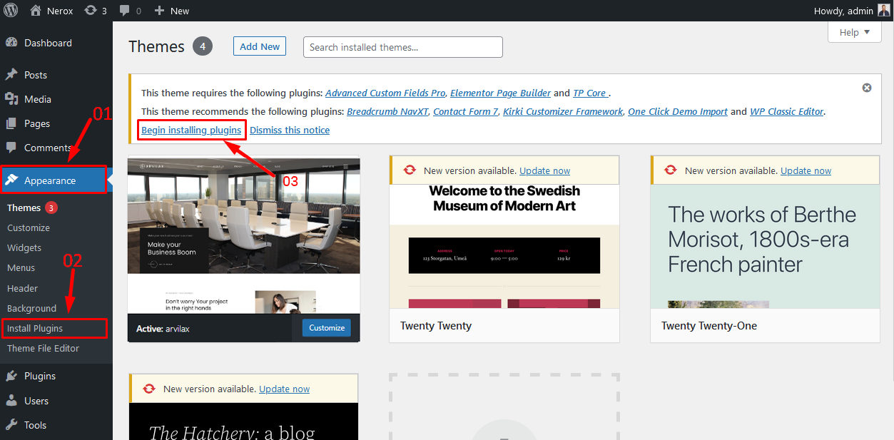894x440 pixels.
Task: Click the Pages sidebar icon
Action: (x=11, y=123)
